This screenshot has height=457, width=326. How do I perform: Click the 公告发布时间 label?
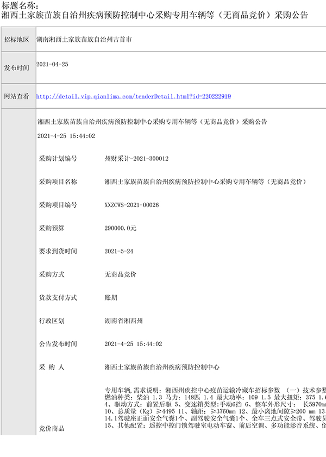[x=58, y=344]
